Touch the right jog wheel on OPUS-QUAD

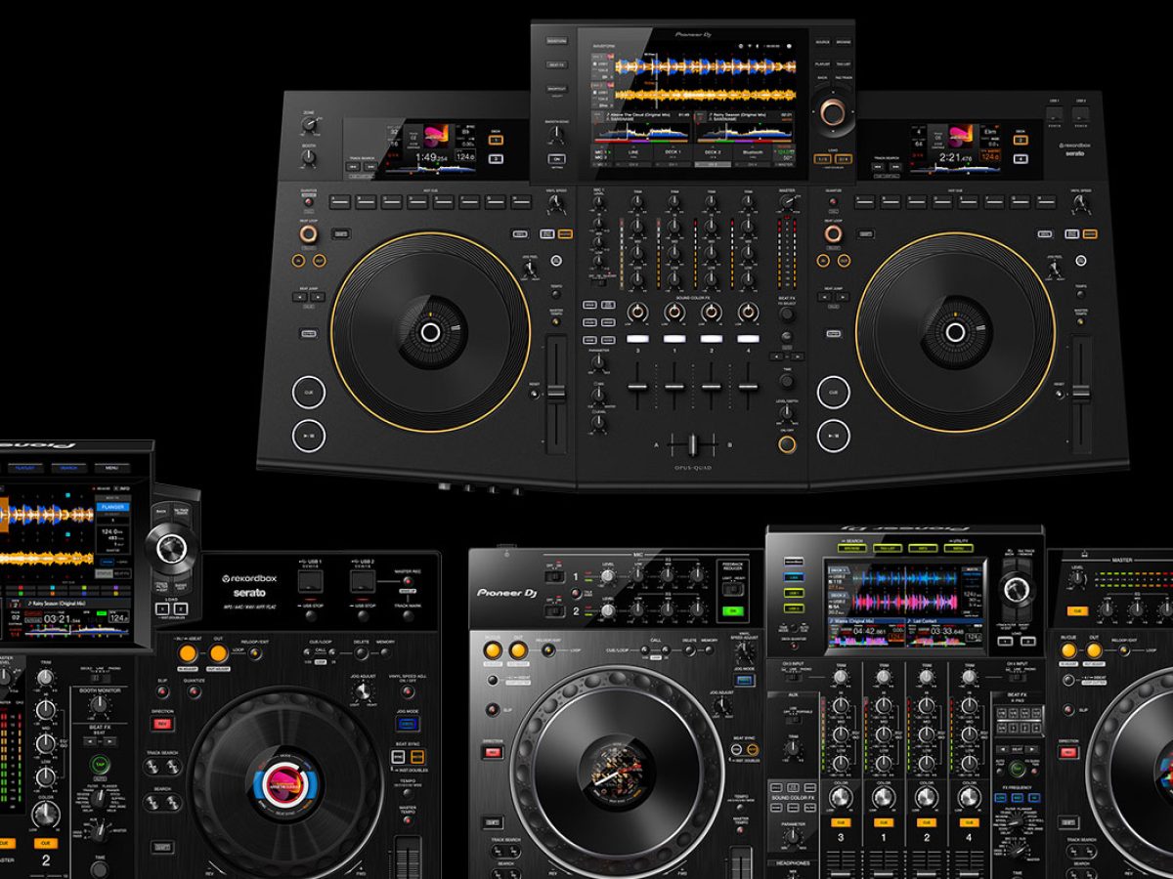[955, 332]
